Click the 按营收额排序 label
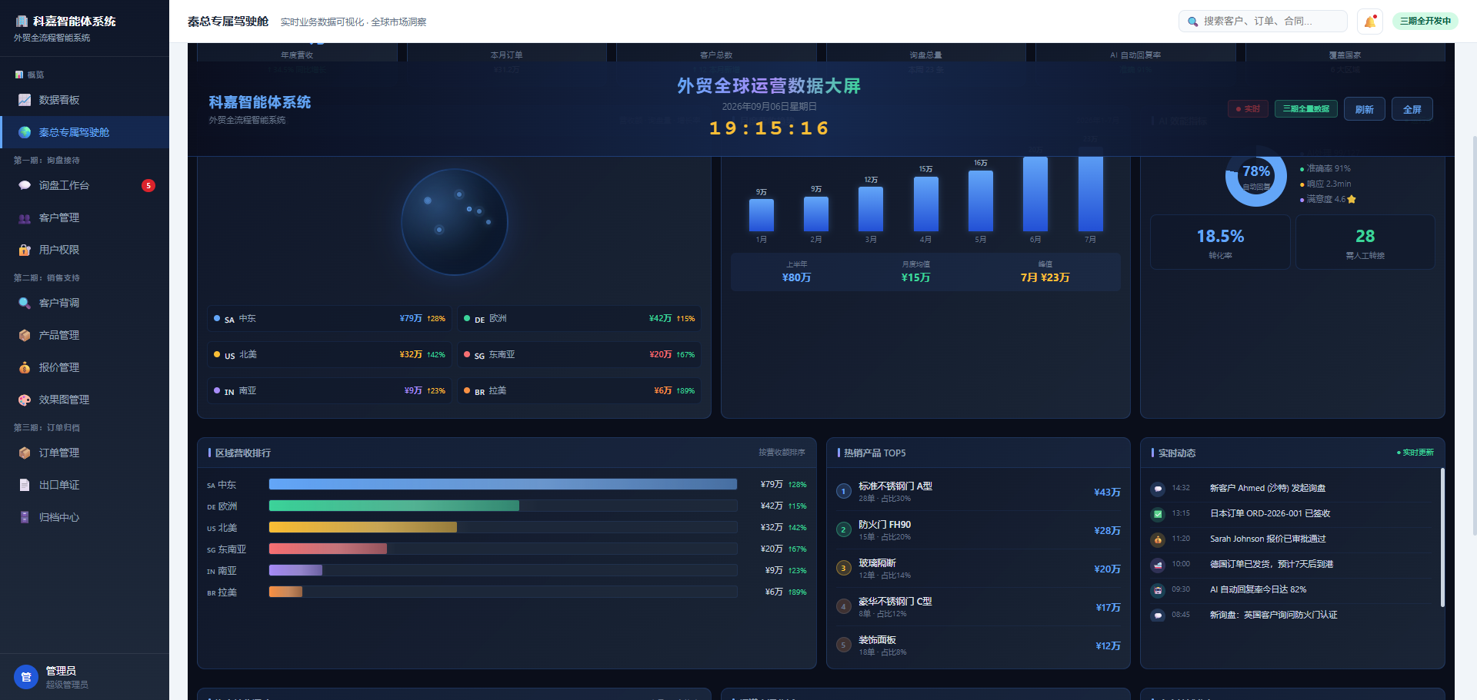1477x700 pixels. (782, 453)
